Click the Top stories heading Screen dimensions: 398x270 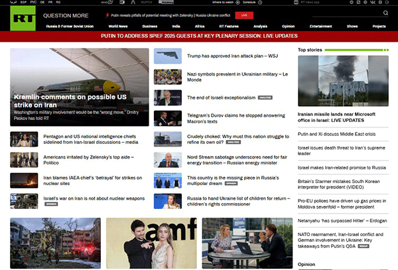tap(310, 50)
